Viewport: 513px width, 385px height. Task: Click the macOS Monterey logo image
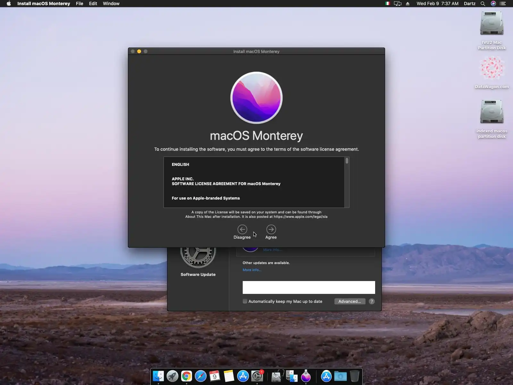click(x=256, y=98)
